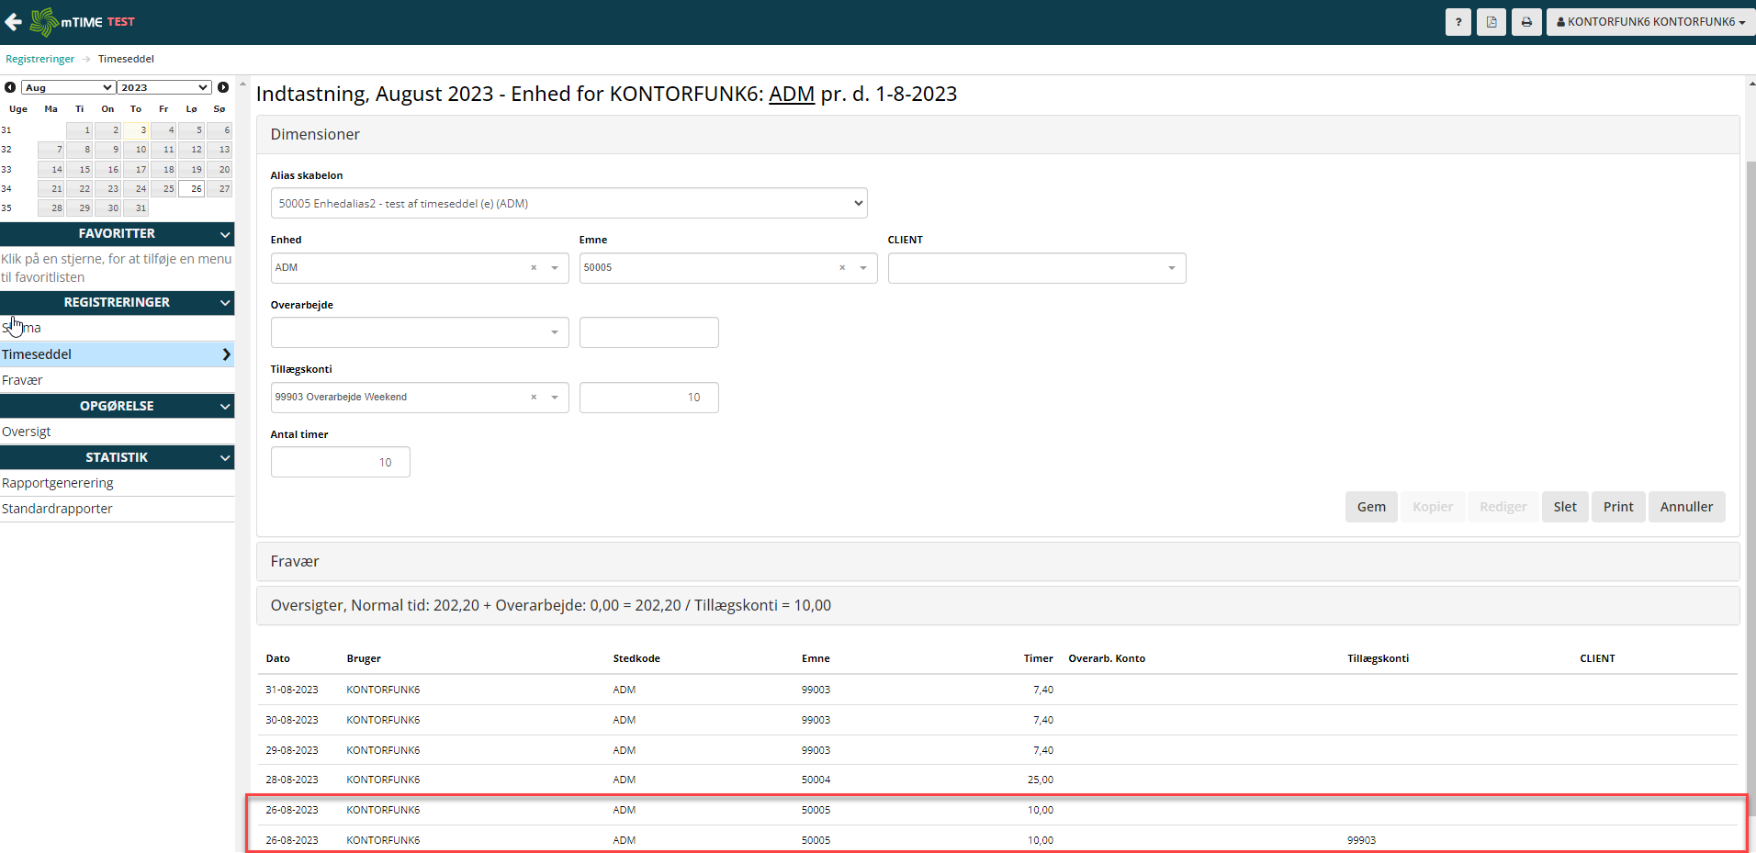
Task: Clear the Emne 50005 selection
Action: (842, 268)
